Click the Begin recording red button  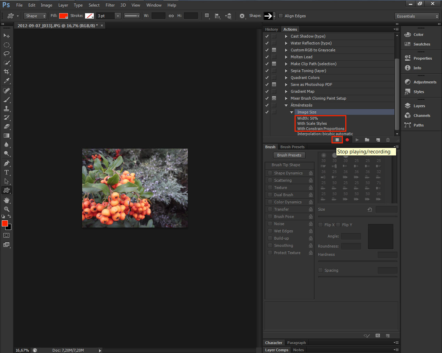(347, 140)
